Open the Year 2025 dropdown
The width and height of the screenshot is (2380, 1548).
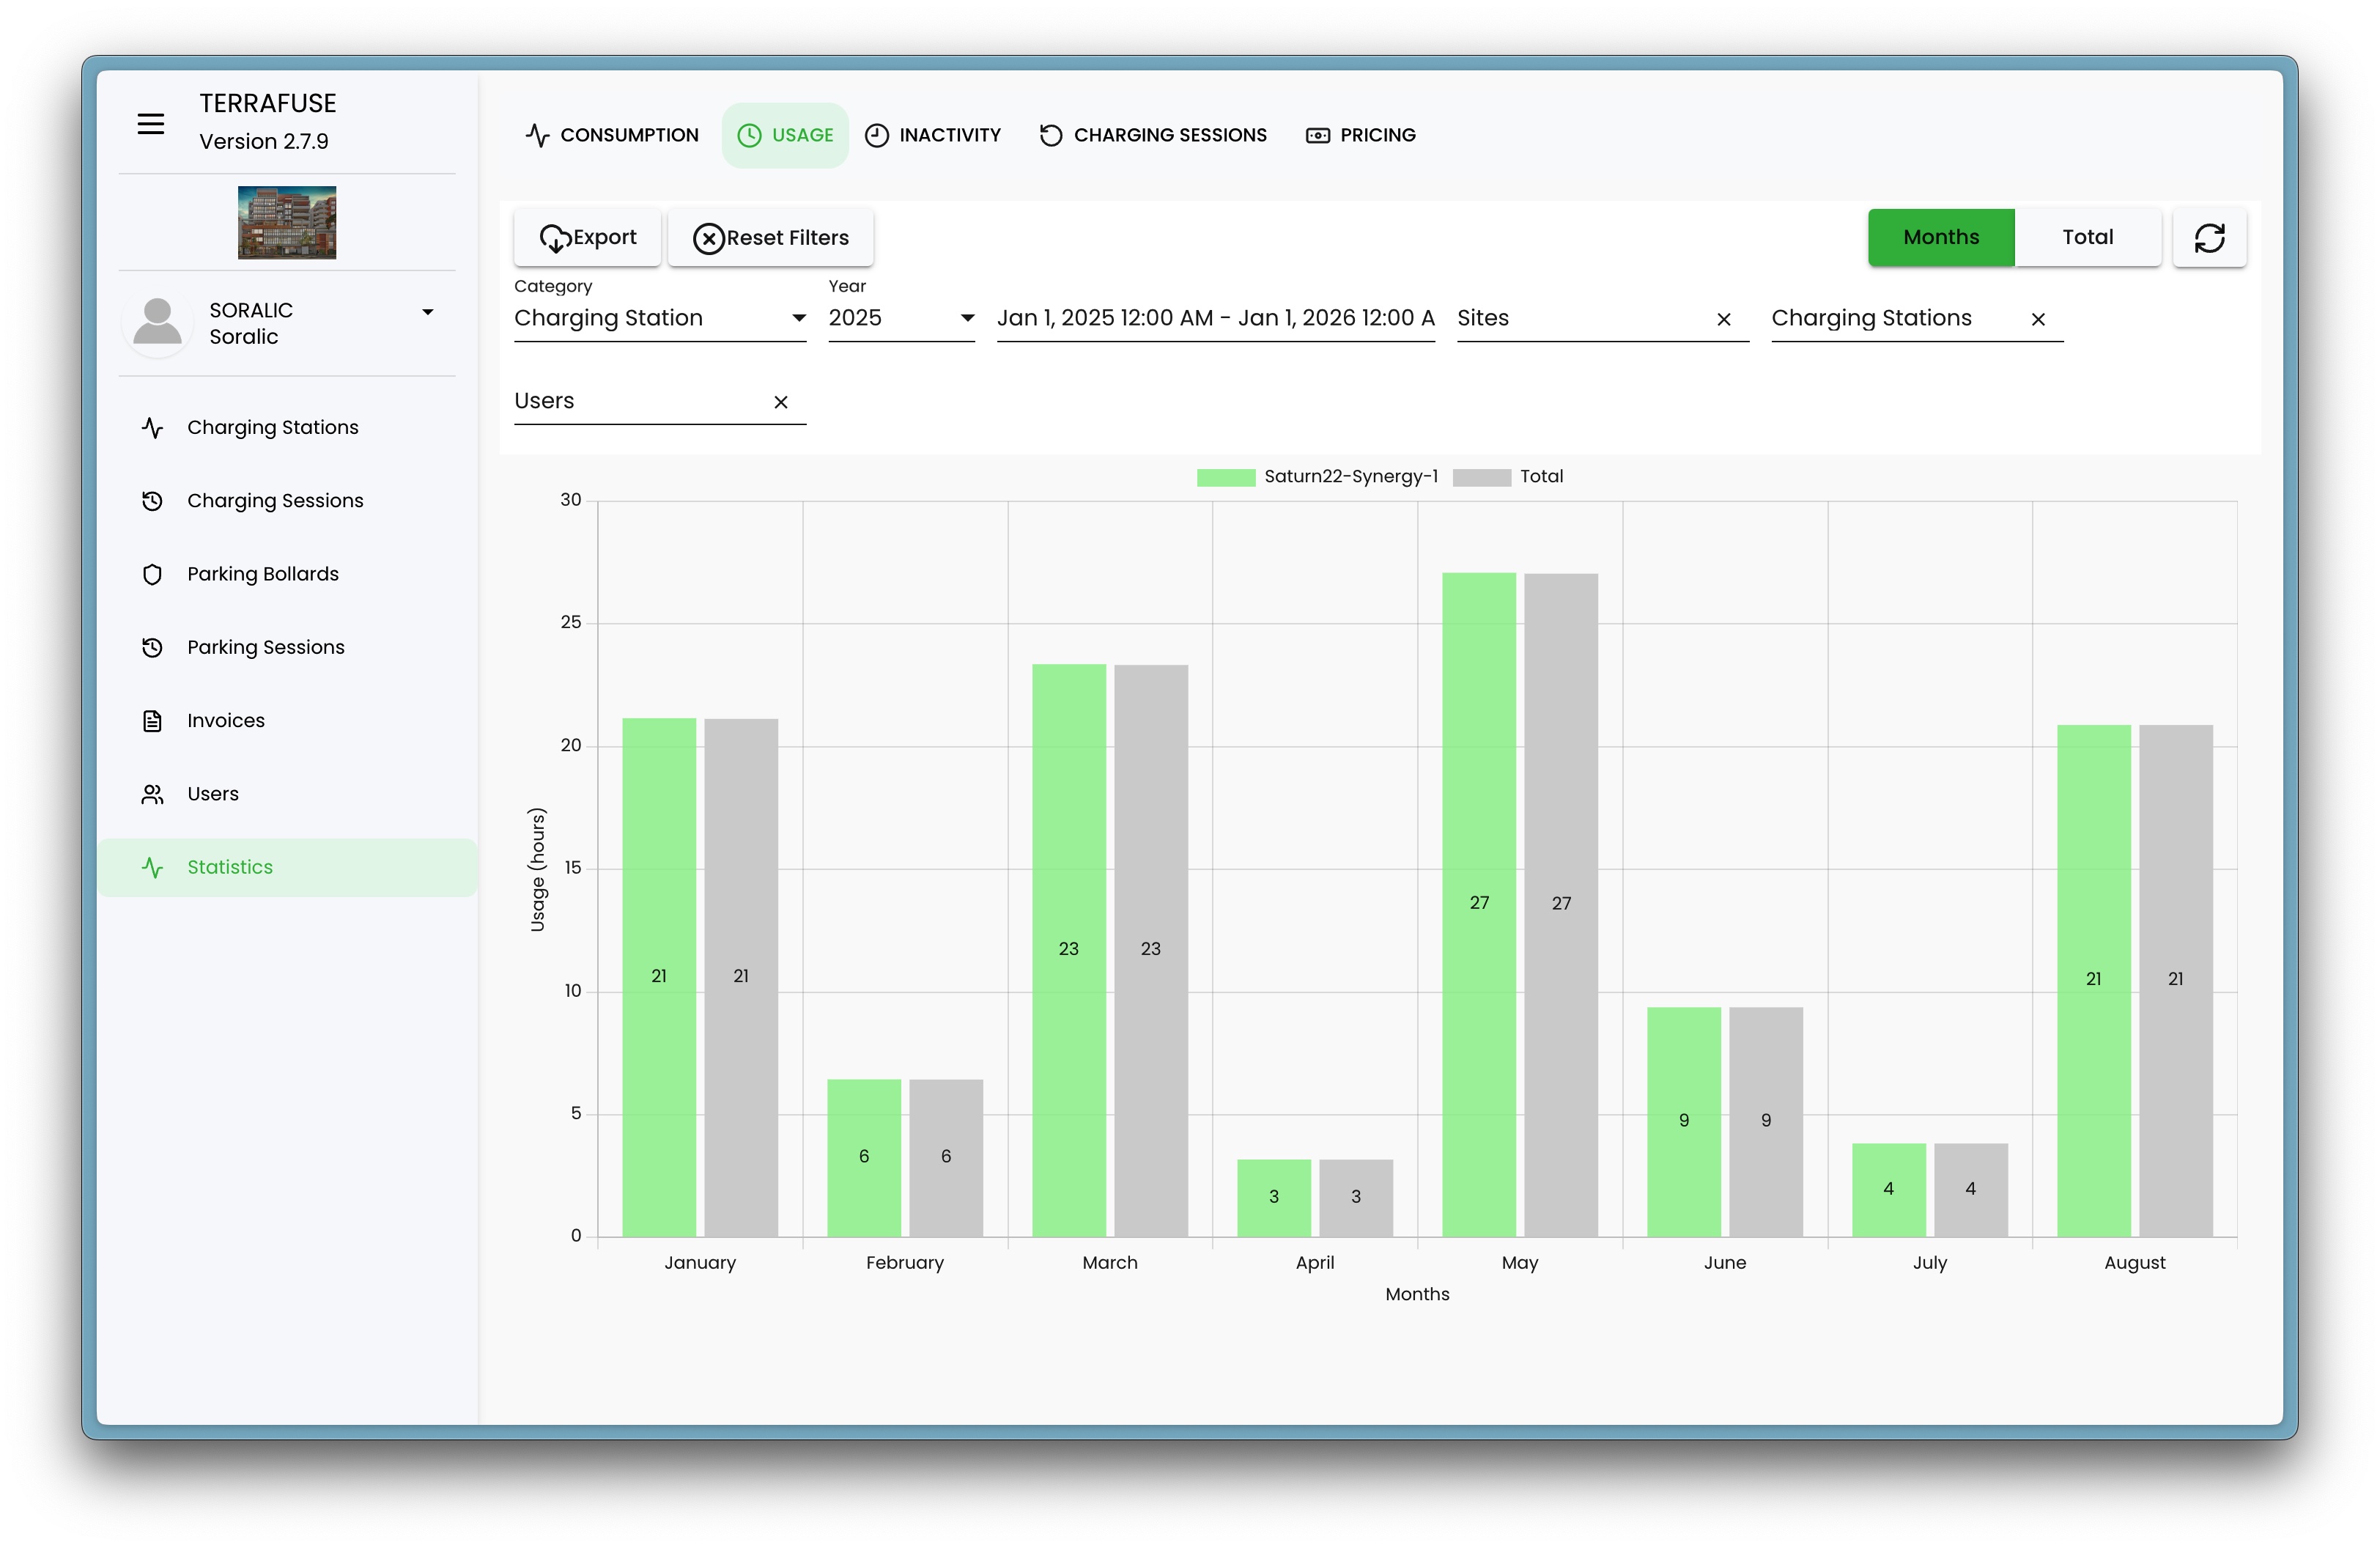point(900,319)
